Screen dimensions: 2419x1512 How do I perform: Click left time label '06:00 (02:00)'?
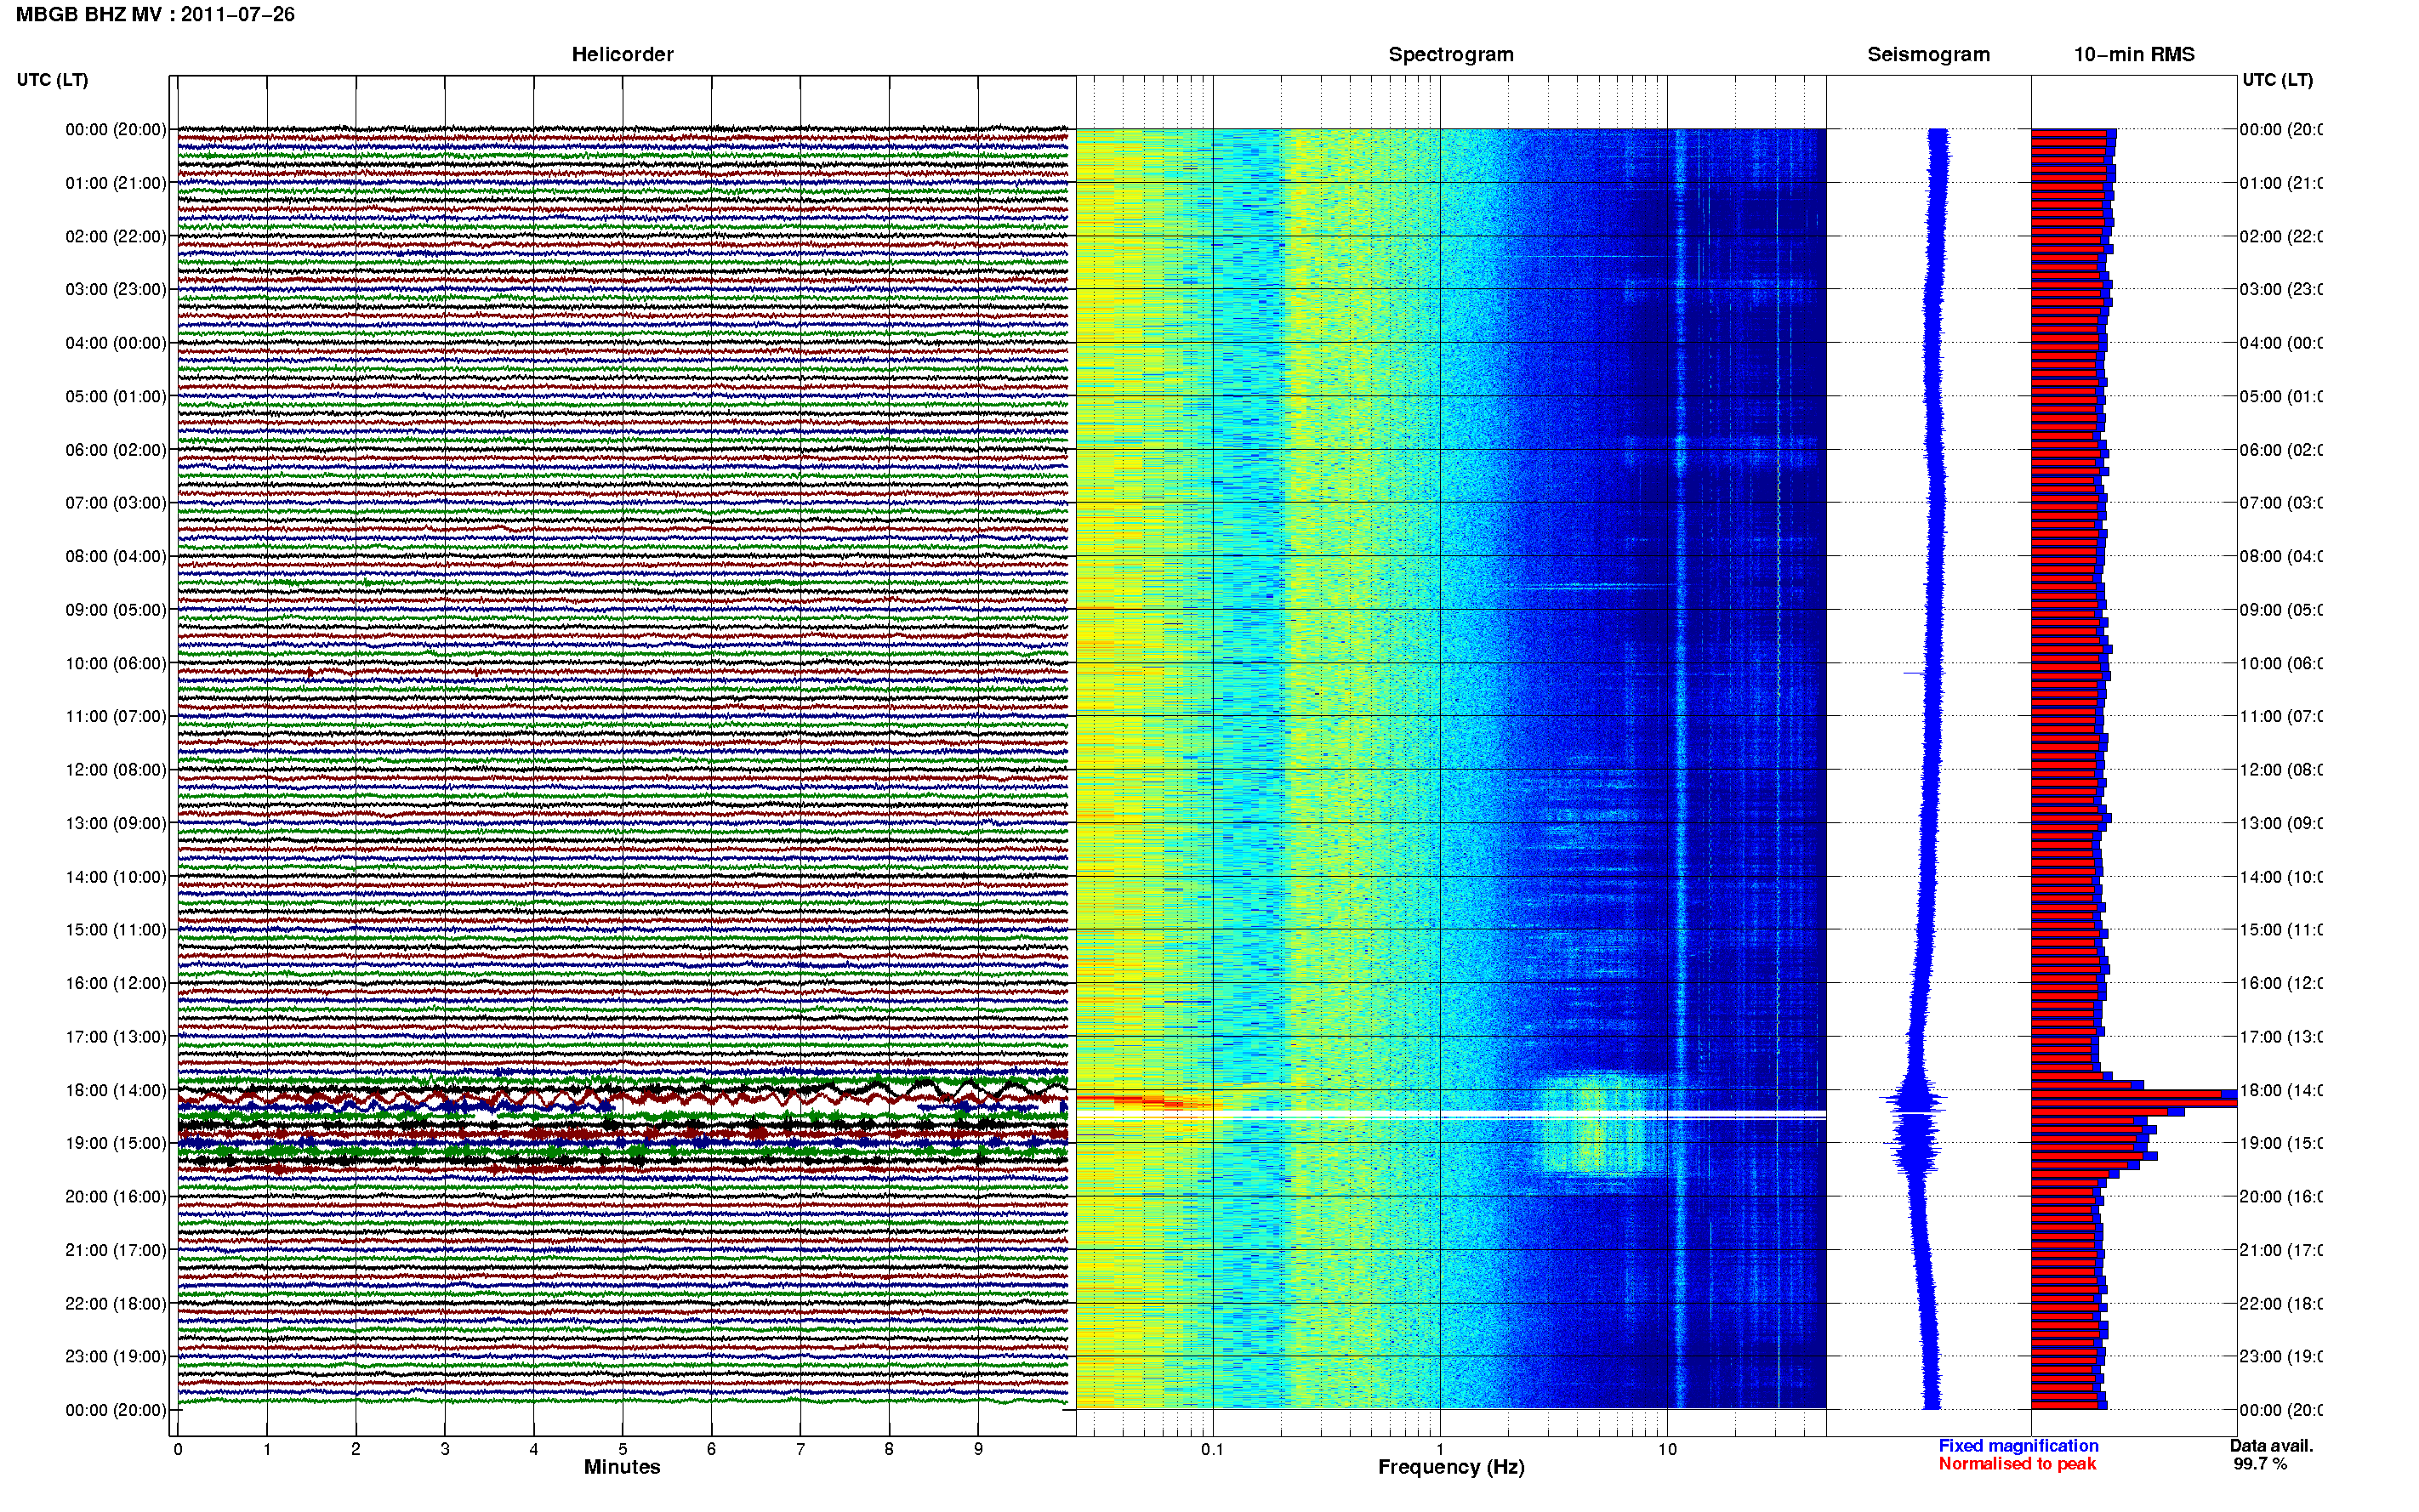click(116, 450)
